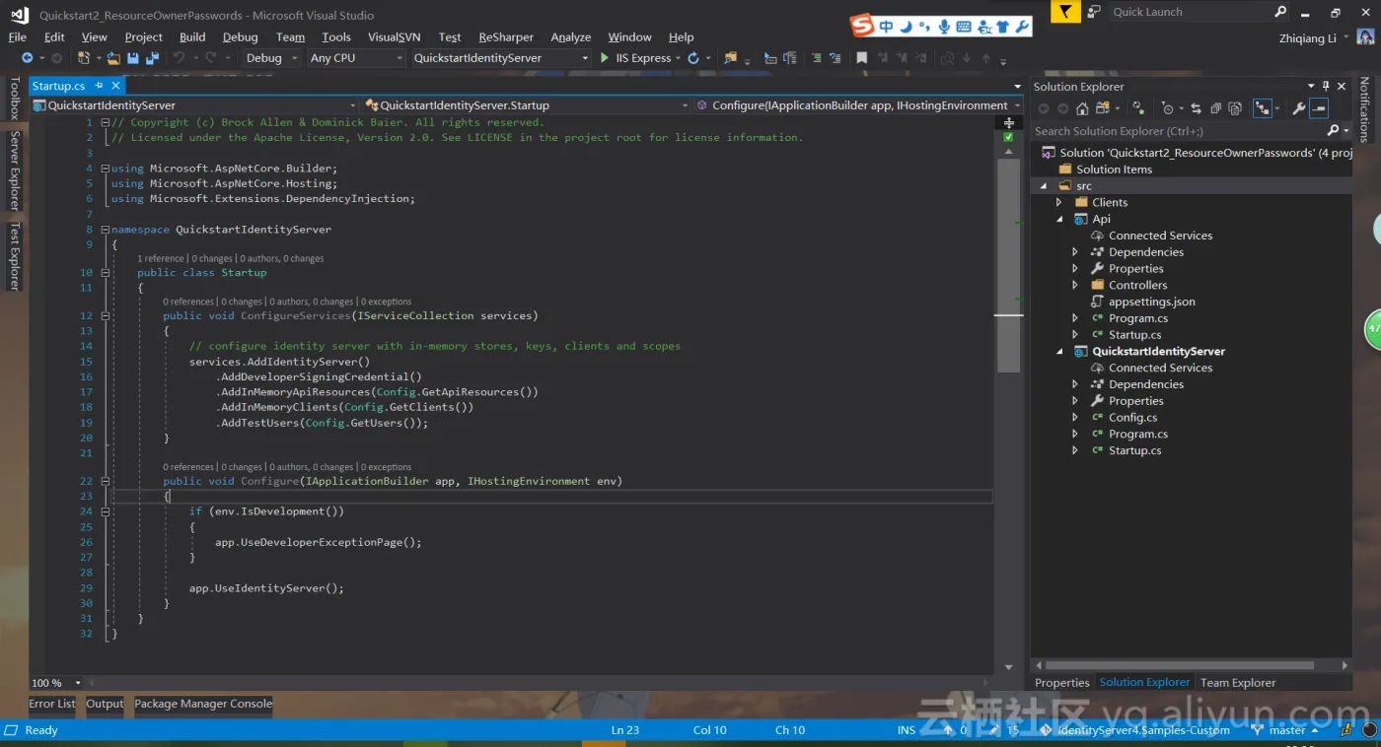1381x747 pixels.
Task: Click the bookmark toggle icon in toolbar
Action: coord(861,58)
